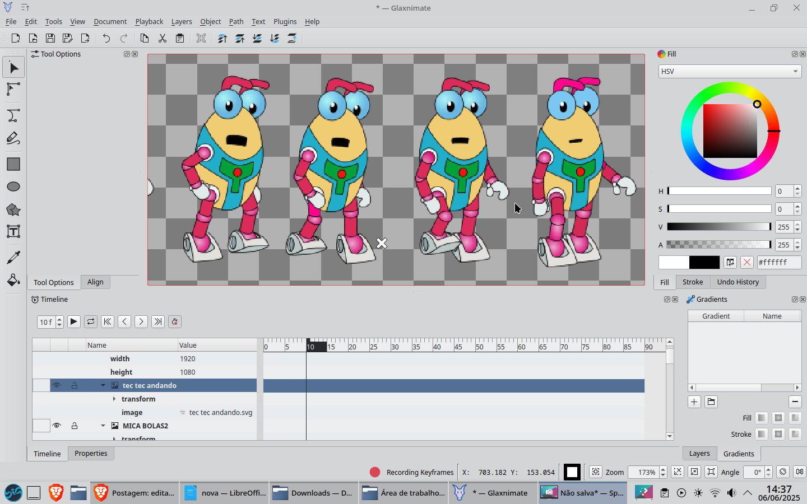The image size is (807, 504).
Task: Expand transform under tec tec andando
Action: tap(114, 399)
